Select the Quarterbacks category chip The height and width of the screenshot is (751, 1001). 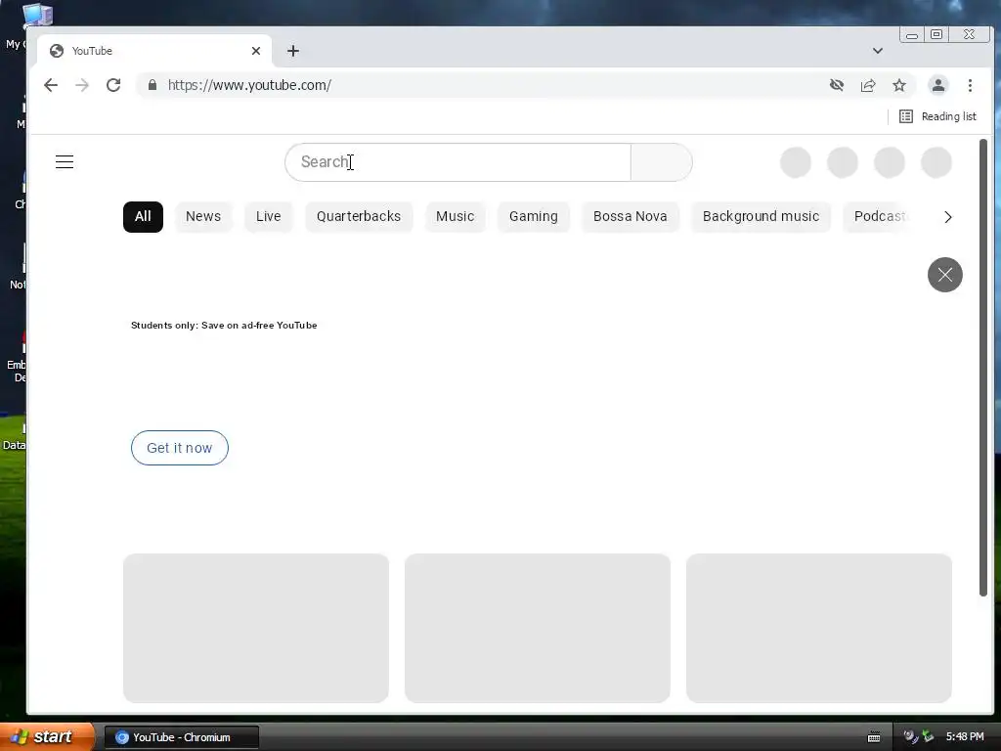tap(359, 216)
